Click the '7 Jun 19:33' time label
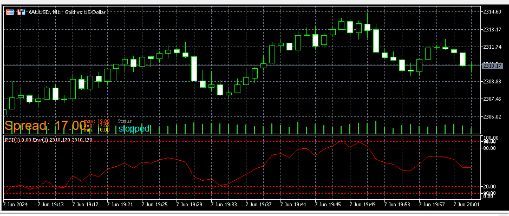 (x=224, y=205)
